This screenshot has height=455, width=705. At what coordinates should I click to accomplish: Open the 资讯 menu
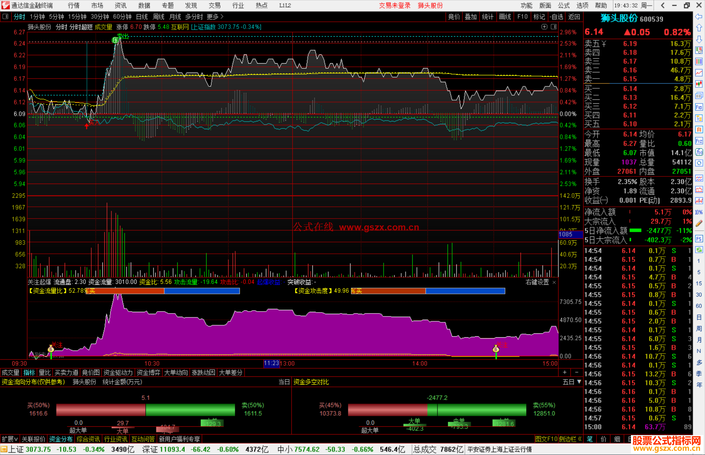[x=120, y=5]
